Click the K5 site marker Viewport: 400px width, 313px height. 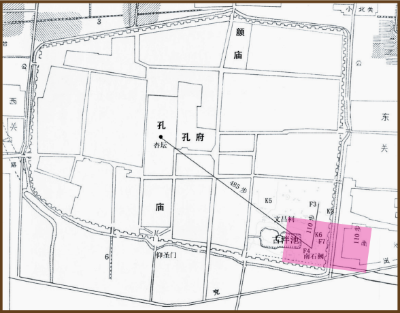tap(268, 201)
